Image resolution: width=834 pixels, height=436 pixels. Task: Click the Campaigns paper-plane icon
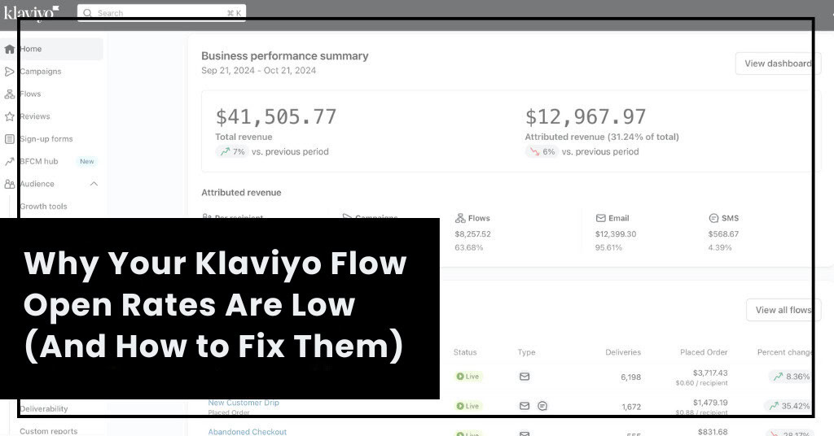(x=9, y=71)
